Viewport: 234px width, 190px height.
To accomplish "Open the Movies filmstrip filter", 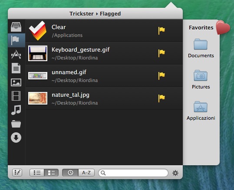I will tap(16, 96).
